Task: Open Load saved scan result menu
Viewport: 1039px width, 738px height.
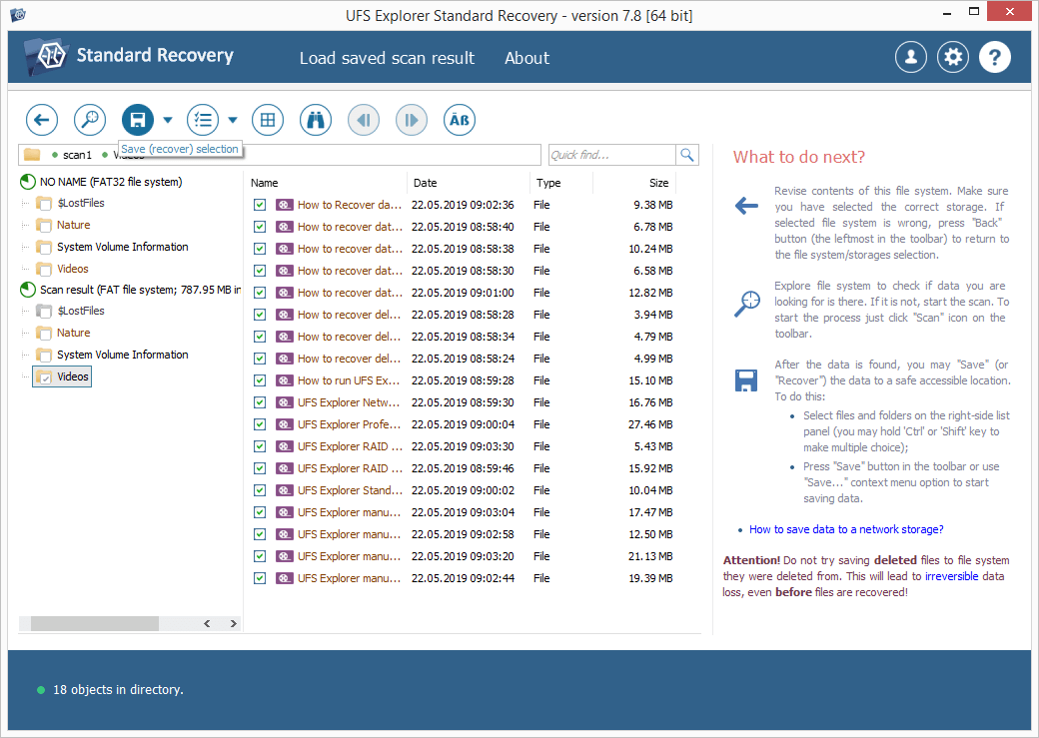Action: click(x=387, y=58)
